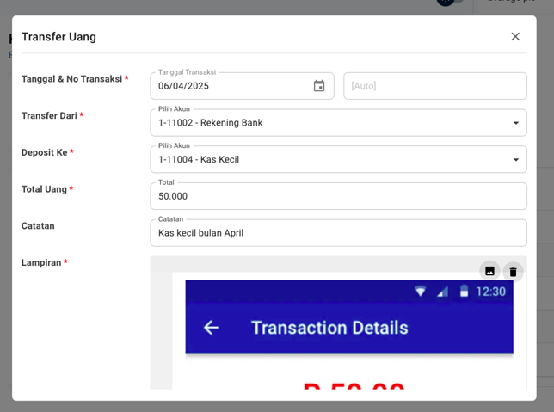Screen dimensions: 554x412
Task: Click the battery icon in the attachment preview
Action: [x=464, y=292]
